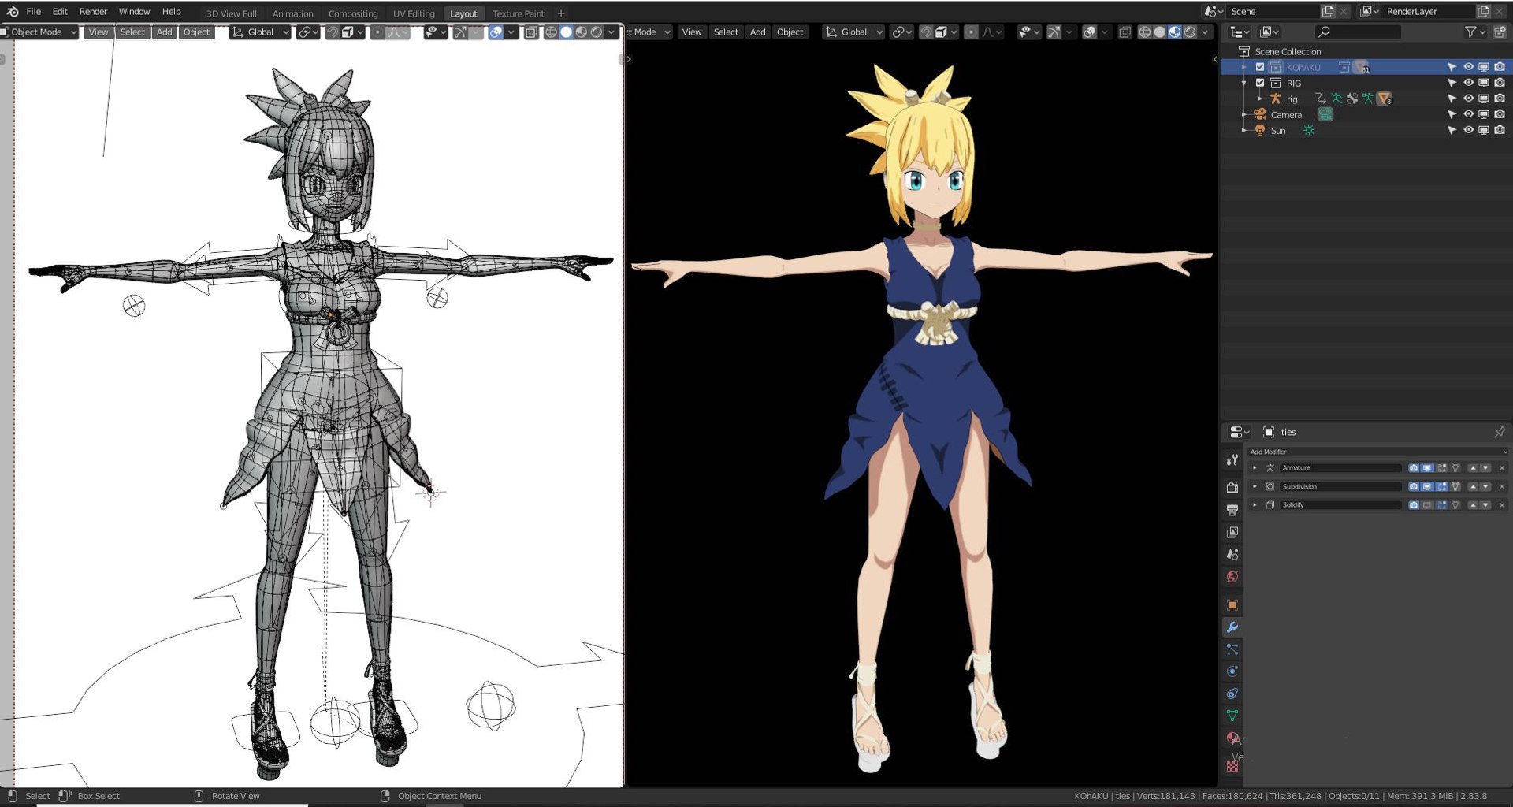The height and width of the screenshot is (807, 1513).
Task: Add a new workspace with plus tab
Action: (561, 13)
